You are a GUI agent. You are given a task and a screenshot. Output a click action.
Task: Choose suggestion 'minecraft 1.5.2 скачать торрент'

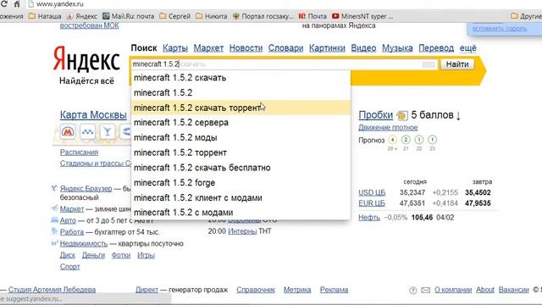tap(241, 108)
